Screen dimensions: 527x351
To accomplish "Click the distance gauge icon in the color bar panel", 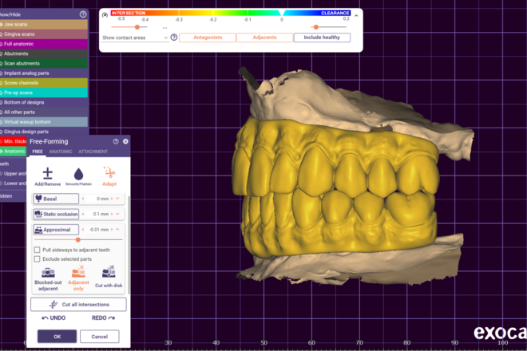I will click(x=105, y=15).
